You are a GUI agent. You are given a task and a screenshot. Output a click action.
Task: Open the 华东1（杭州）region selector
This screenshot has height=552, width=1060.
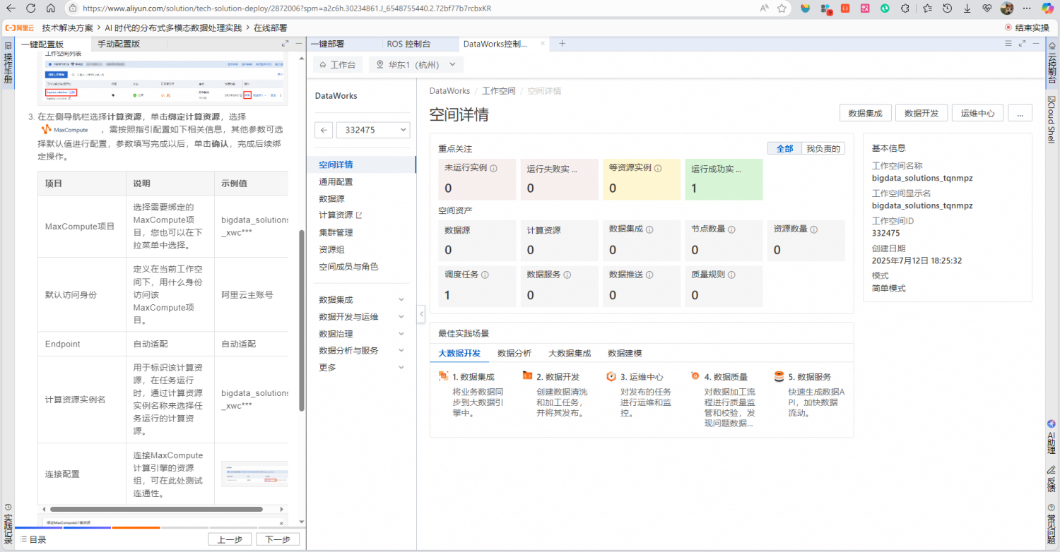pyautogui.click(x=416, y=64)
